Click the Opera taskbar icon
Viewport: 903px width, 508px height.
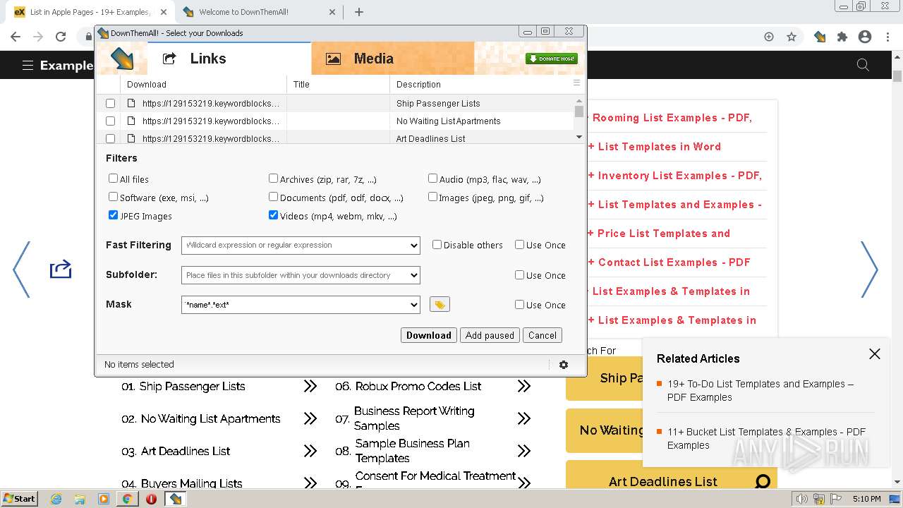click(151, 499)
